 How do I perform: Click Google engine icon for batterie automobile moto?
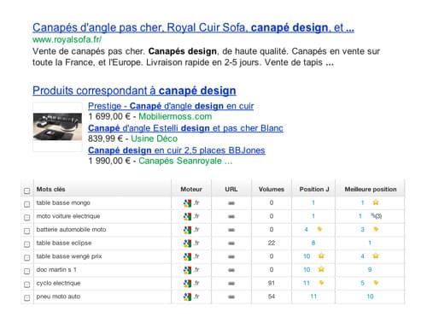click(187, 230)
